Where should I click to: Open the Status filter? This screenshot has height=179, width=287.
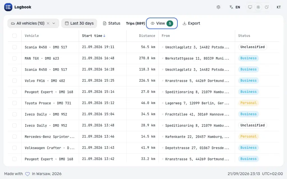[x=112, y=23]
